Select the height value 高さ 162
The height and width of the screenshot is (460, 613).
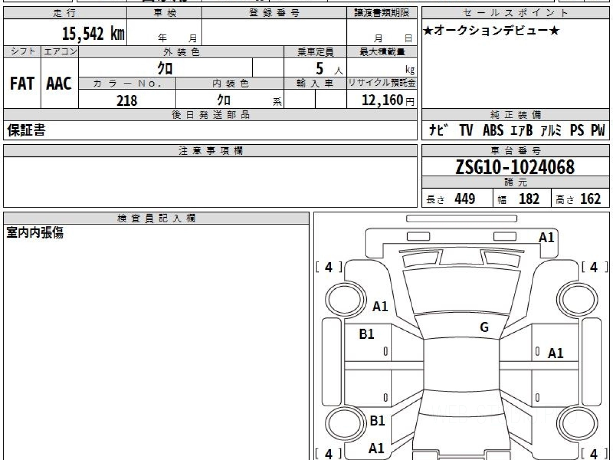click(579, 199)
